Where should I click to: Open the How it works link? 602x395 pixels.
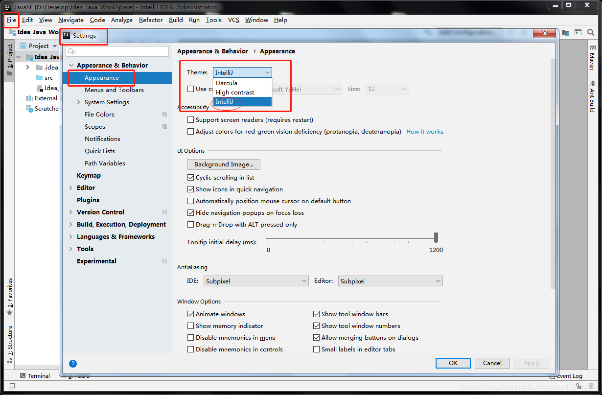click(425, 132)
